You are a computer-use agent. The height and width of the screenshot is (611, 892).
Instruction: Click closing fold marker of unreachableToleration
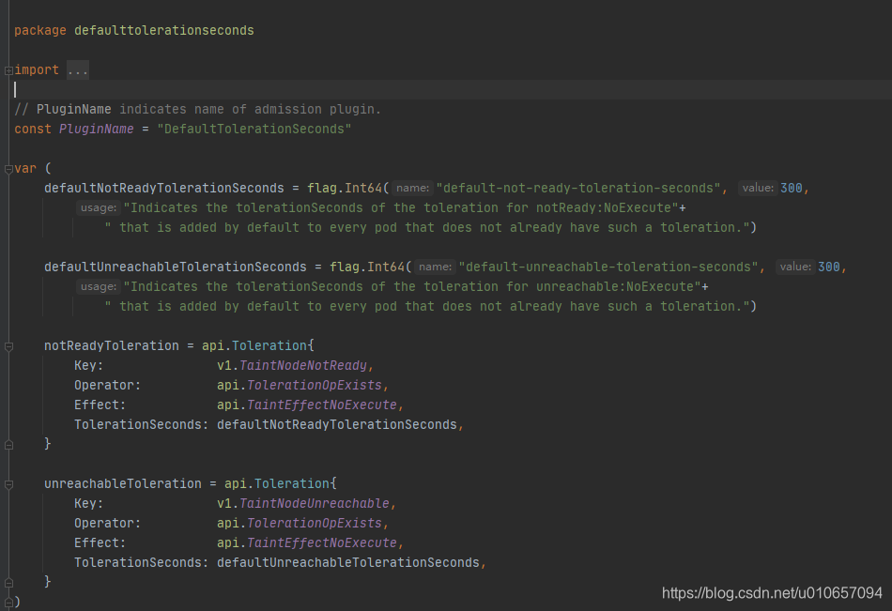(8, 583)
